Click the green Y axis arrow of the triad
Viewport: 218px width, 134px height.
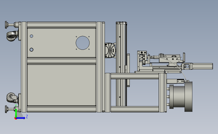pyautogui.click(x=16, y=113)
